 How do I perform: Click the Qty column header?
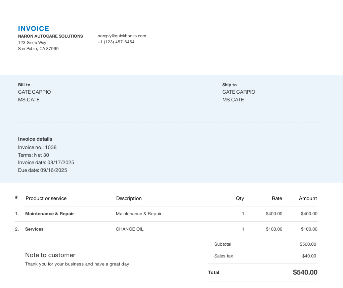(x=240, y=198)
